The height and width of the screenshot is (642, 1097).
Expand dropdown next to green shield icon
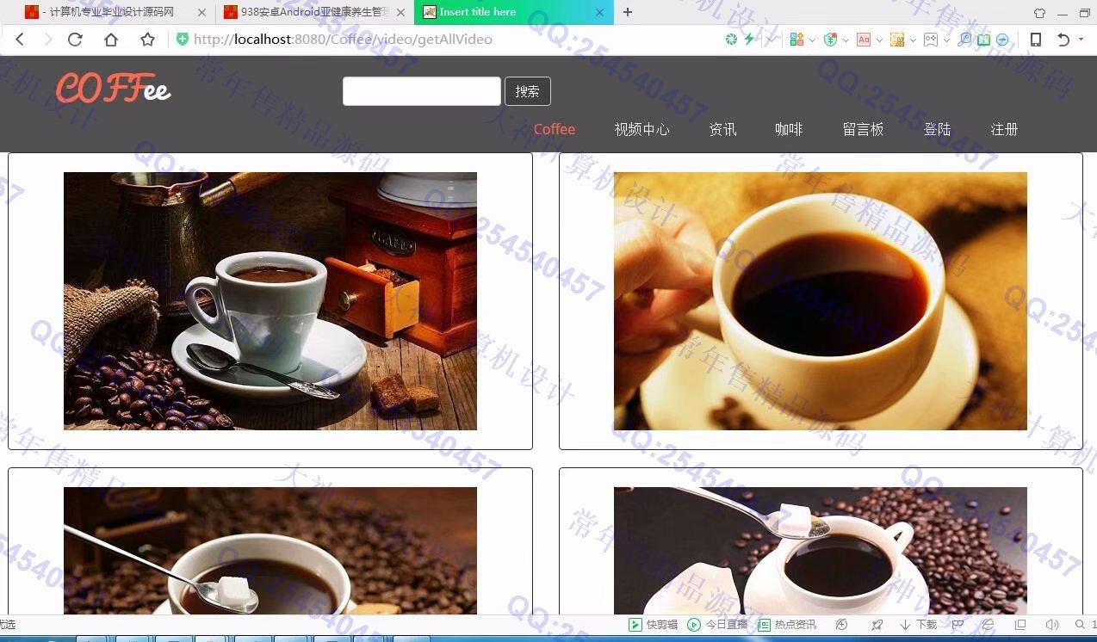(x=846, y=40)
